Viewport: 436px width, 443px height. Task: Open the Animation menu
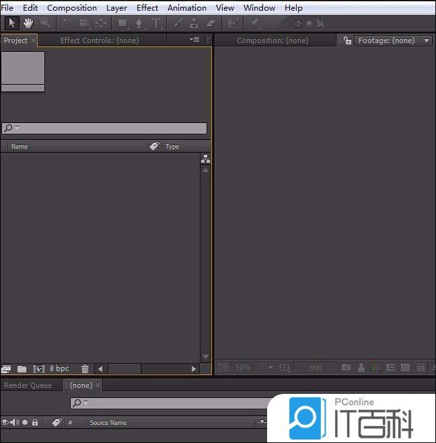187,7
